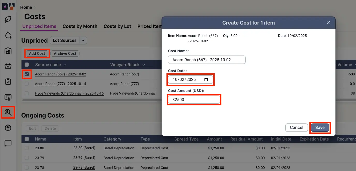
Task: Open the clipboard tasks sidebar icon
Action: [8, 81]
